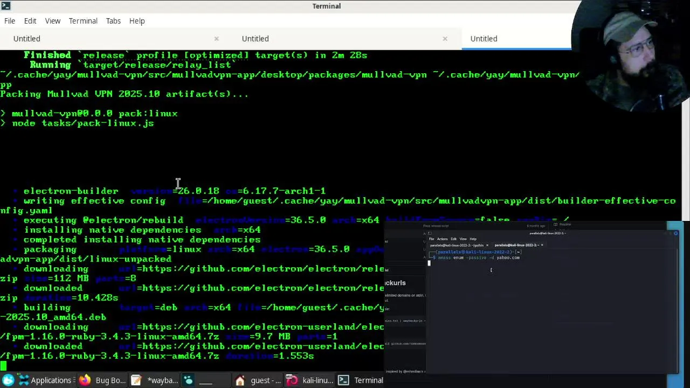The width and height of the screenshot is (690, 388).
Task: Switch to the Firefox Bug Bo... window
Action: point(102,380)
